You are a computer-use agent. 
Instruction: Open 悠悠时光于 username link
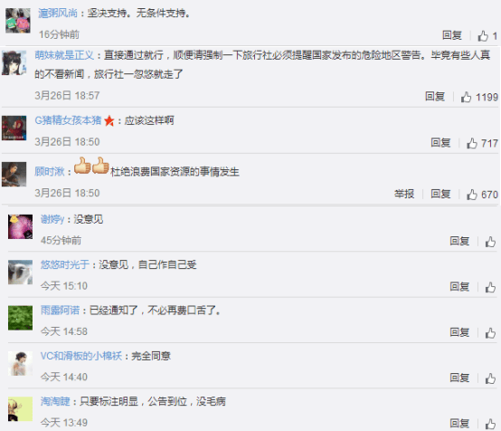(x=65, y=264)
